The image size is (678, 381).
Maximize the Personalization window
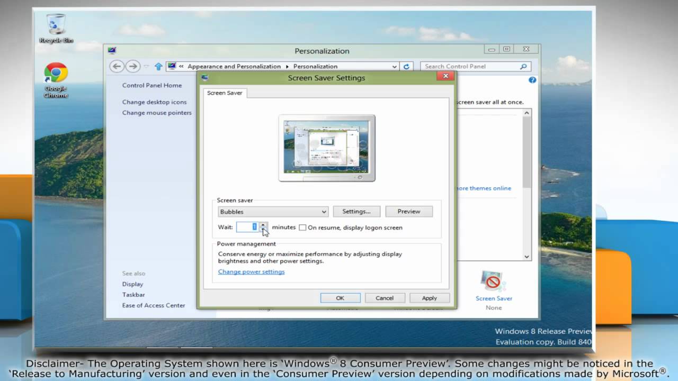tap(506, 49)
